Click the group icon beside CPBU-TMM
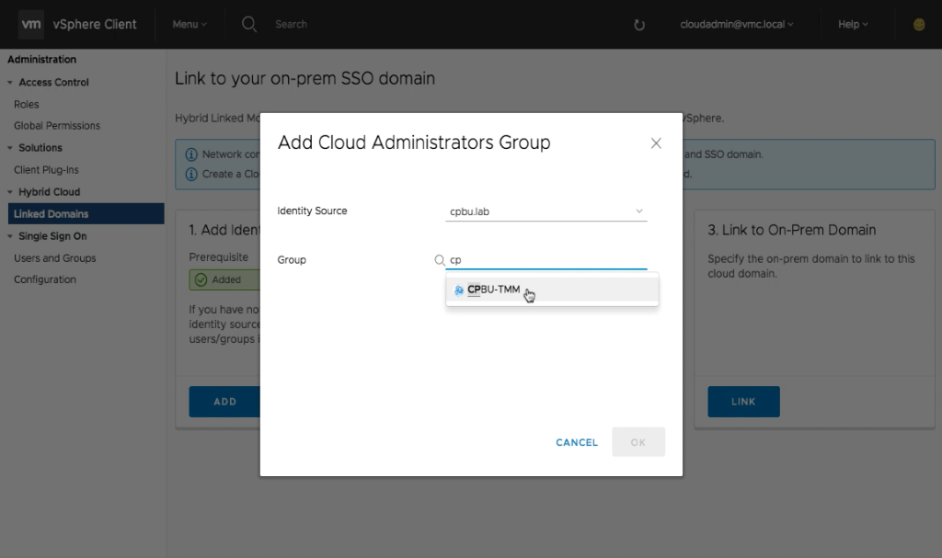The width and height of the screenshot is (942, 558). [x=459, y=290]
